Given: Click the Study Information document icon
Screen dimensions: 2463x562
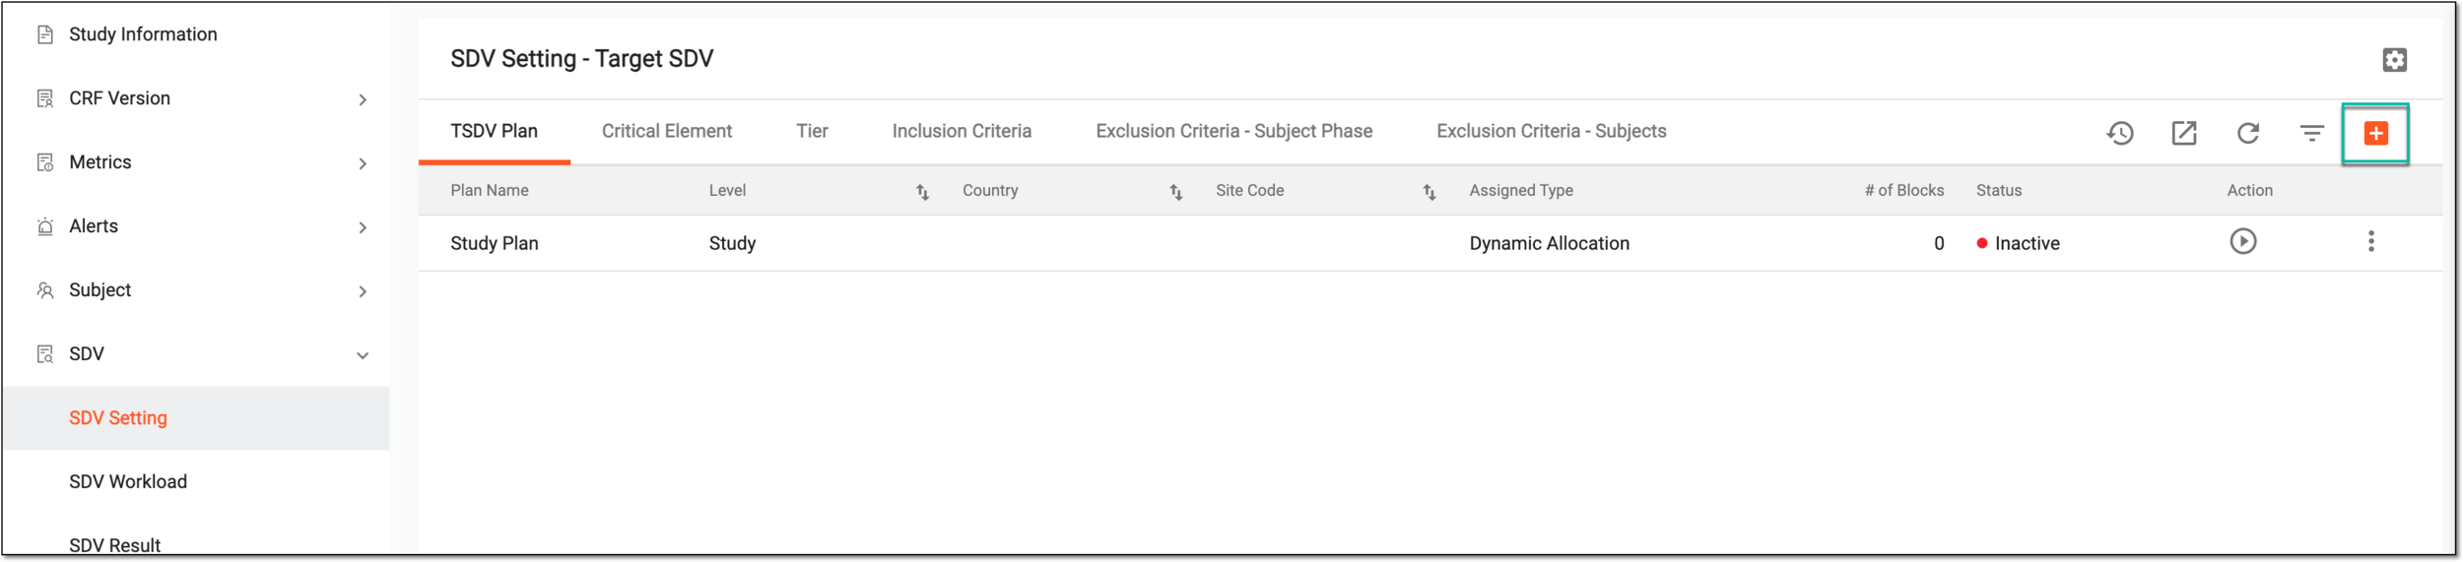Looking at the screenshot, I should pyautogui.click(x=44, y=34).
